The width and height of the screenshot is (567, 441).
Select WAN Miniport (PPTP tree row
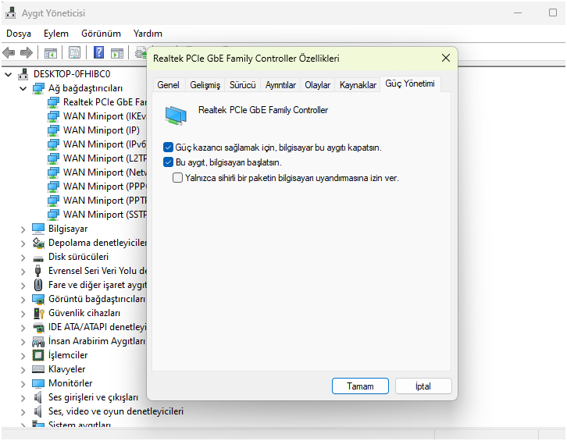(x=97, y=201)
